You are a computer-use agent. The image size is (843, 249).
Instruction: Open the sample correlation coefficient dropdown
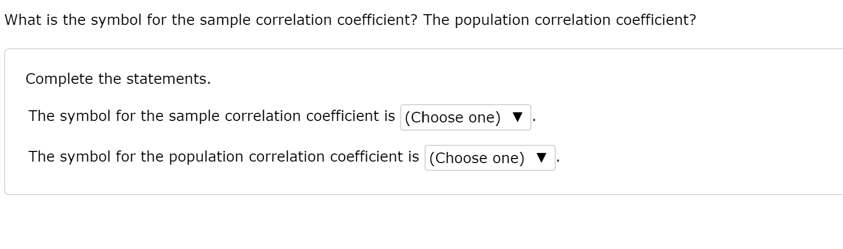tap(465, 117)
